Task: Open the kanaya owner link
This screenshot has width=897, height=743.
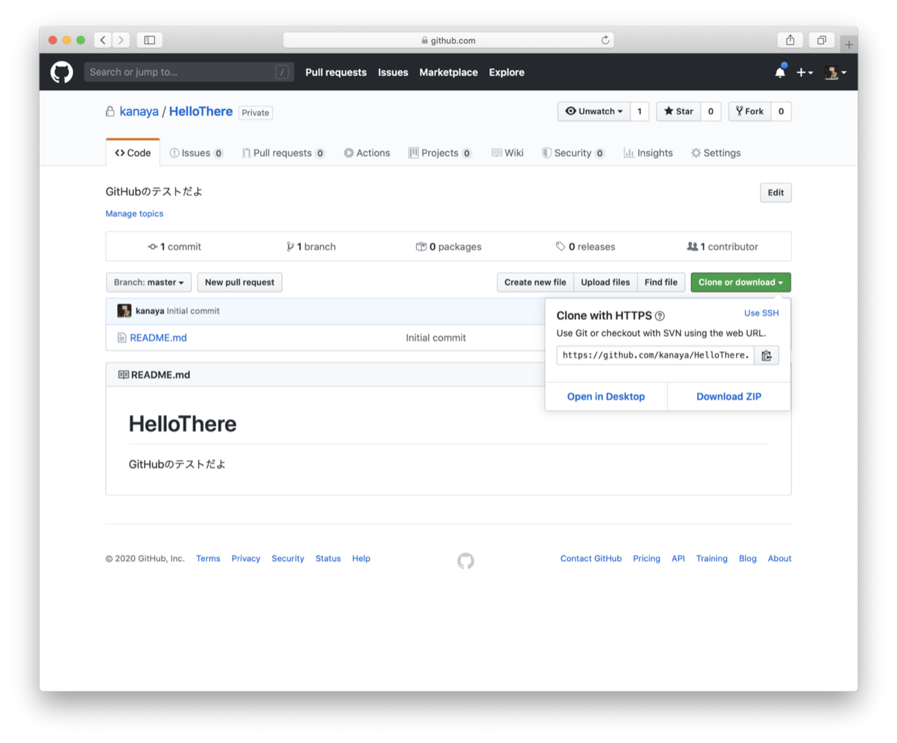Action: (x=139, y=111)
